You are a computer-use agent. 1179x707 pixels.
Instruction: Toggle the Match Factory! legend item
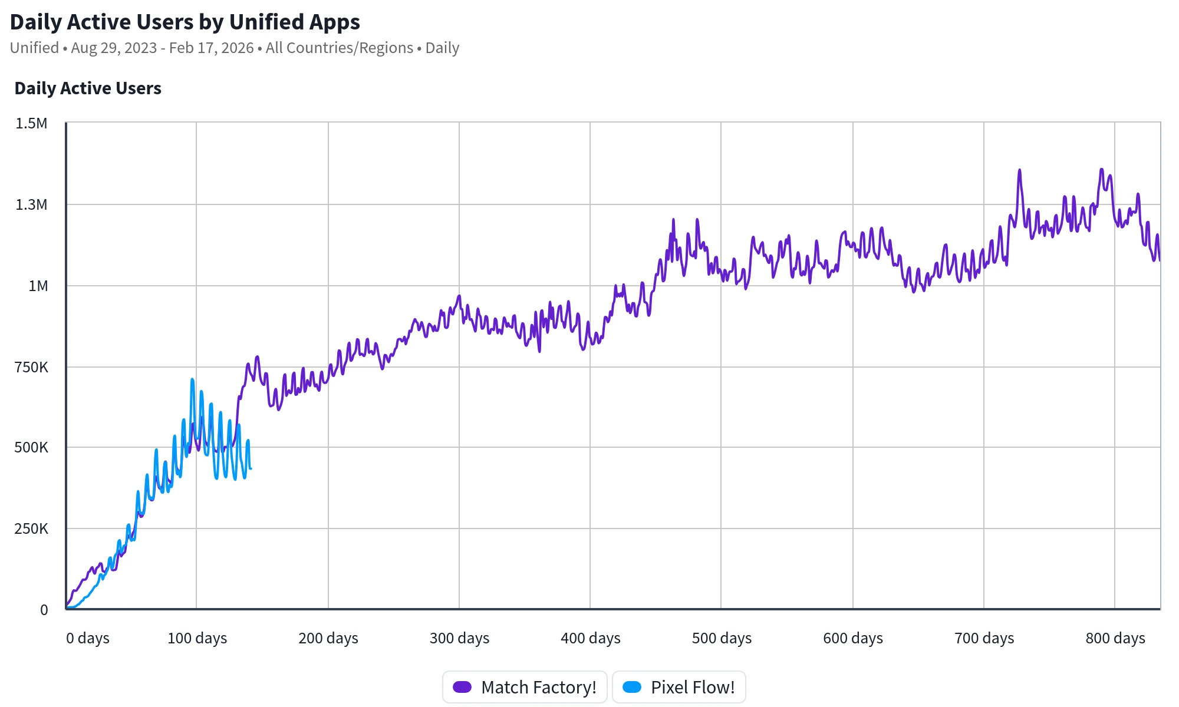coord(525,687)
